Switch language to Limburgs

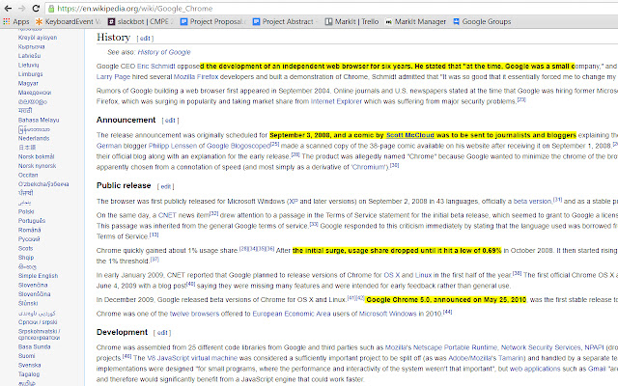[x=30, y=74]
